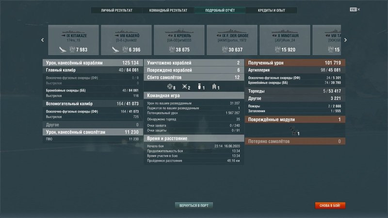Click Затопления 1 / 555 row
Screen dimensions: 388x218
coord(295,111)
